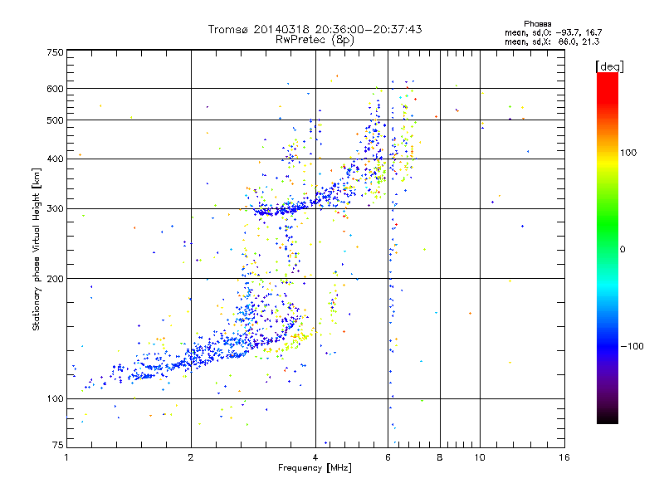Click the x-axis "16" MHz tick label
This screenshot has width=664, height=498.
(x=564, y=457)
